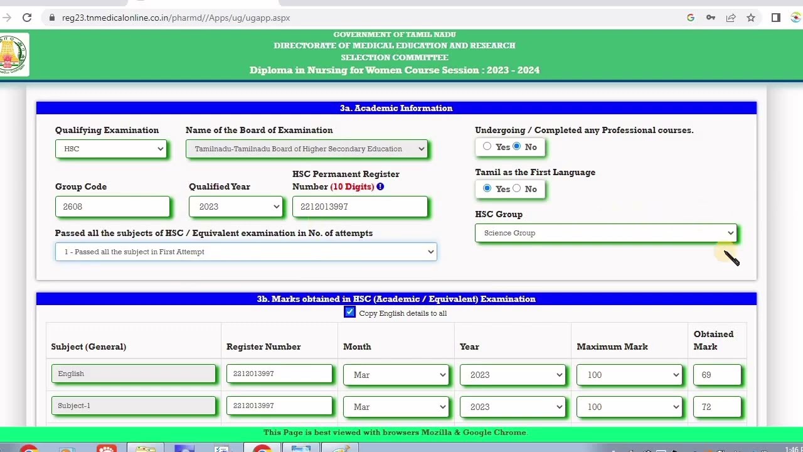Open Qualifying Examination dropdown
The height and width of the screenshot is (452, 803).
pos(111,149)
